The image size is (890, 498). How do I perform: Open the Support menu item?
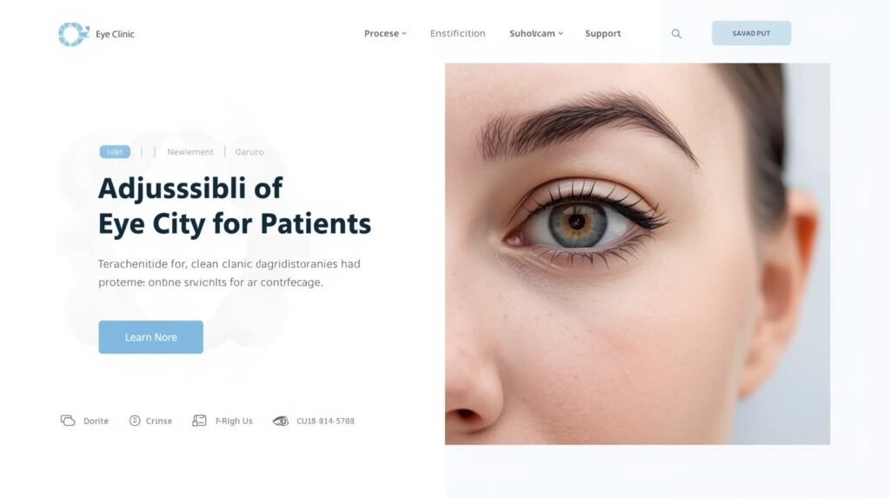(603, 34)
